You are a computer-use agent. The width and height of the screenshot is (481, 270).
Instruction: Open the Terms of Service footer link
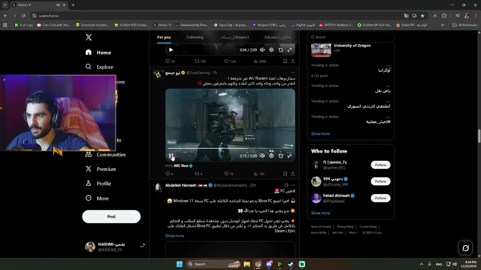pyautogui.click(x=321, y=226)
